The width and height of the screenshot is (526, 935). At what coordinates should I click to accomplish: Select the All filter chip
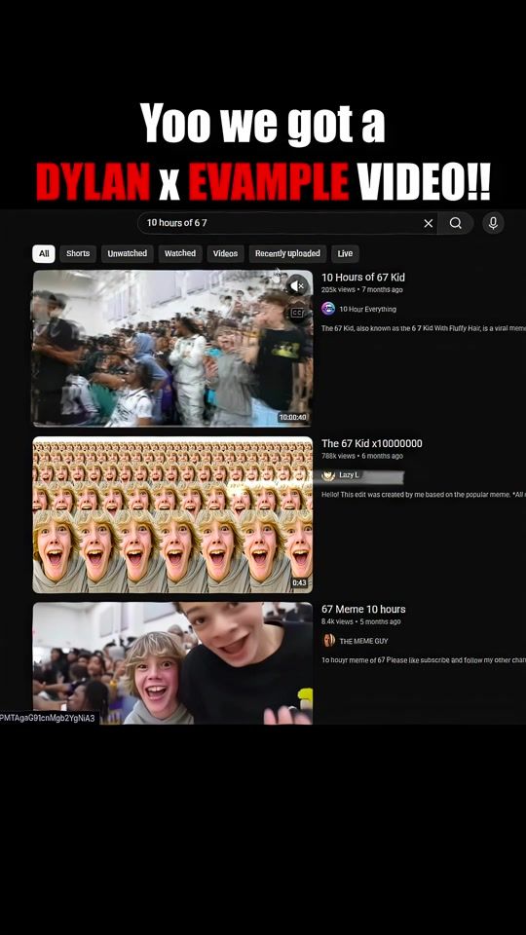point(44,253)
